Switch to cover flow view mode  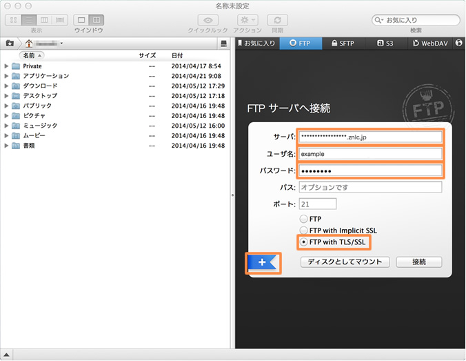point(60,20)
